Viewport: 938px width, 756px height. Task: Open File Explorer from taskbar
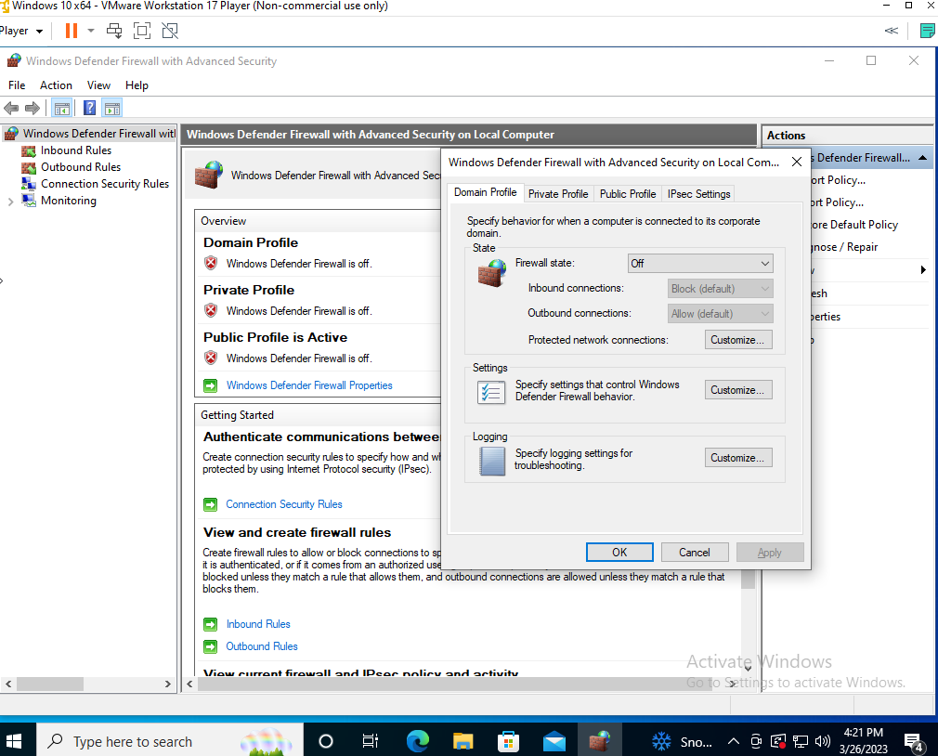(462, 742)
